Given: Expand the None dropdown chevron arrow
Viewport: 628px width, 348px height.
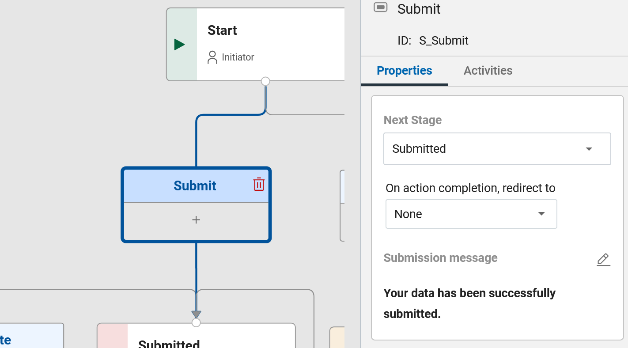Looking at the screenshot, I should tap(541, 214).
